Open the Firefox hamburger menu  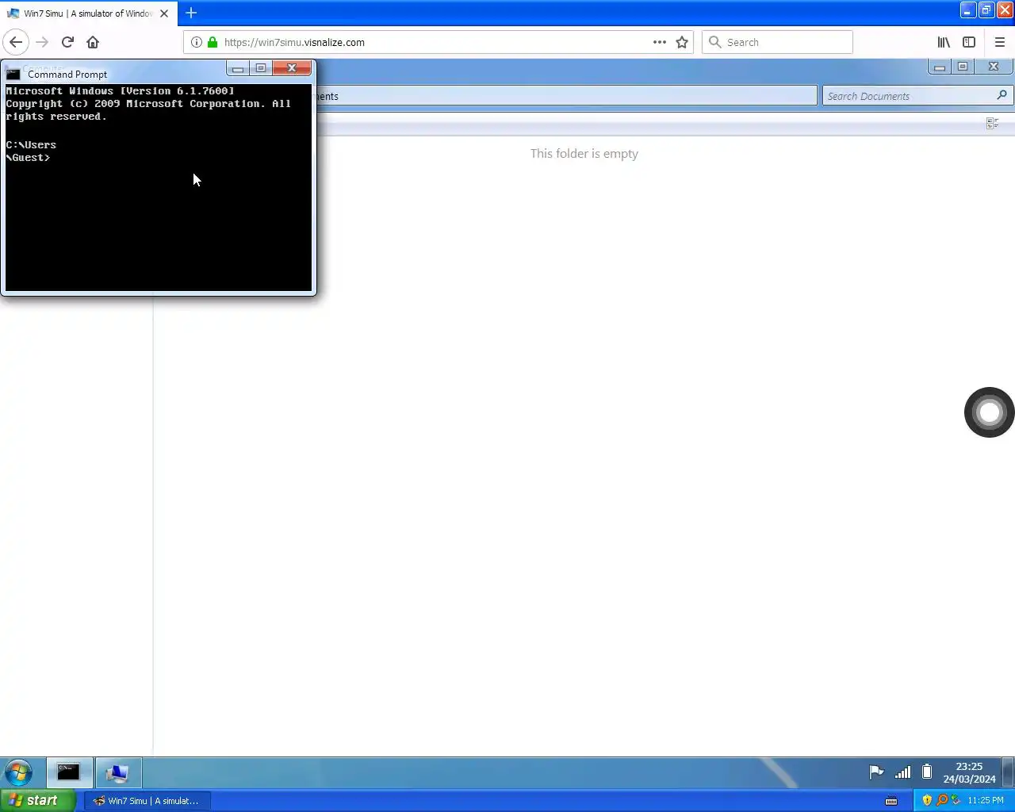pos(999,42)
